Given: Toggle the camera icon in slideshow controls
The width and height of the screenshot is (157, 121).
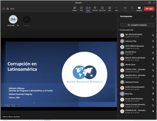Looking at the screenshot, I should pos(13,106).
